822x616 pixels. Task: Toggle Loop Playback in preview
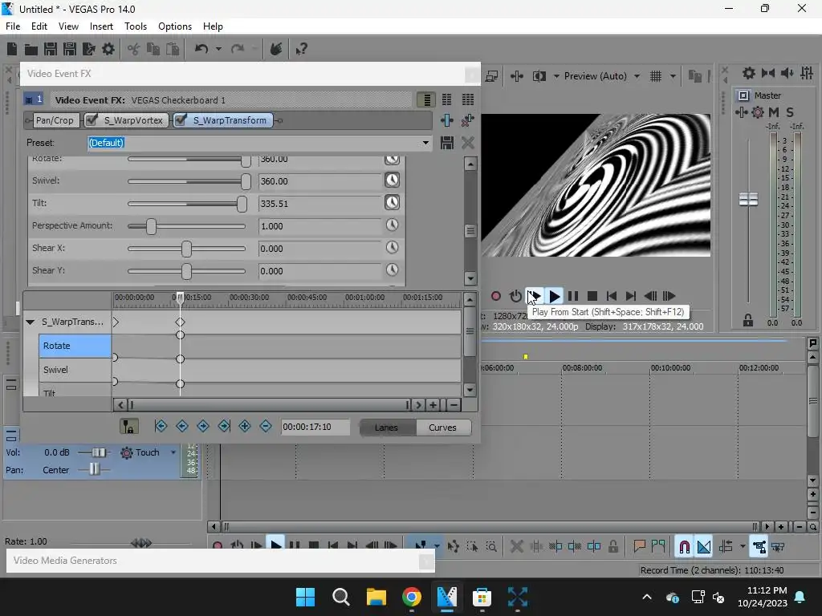[x=515, y=296]
